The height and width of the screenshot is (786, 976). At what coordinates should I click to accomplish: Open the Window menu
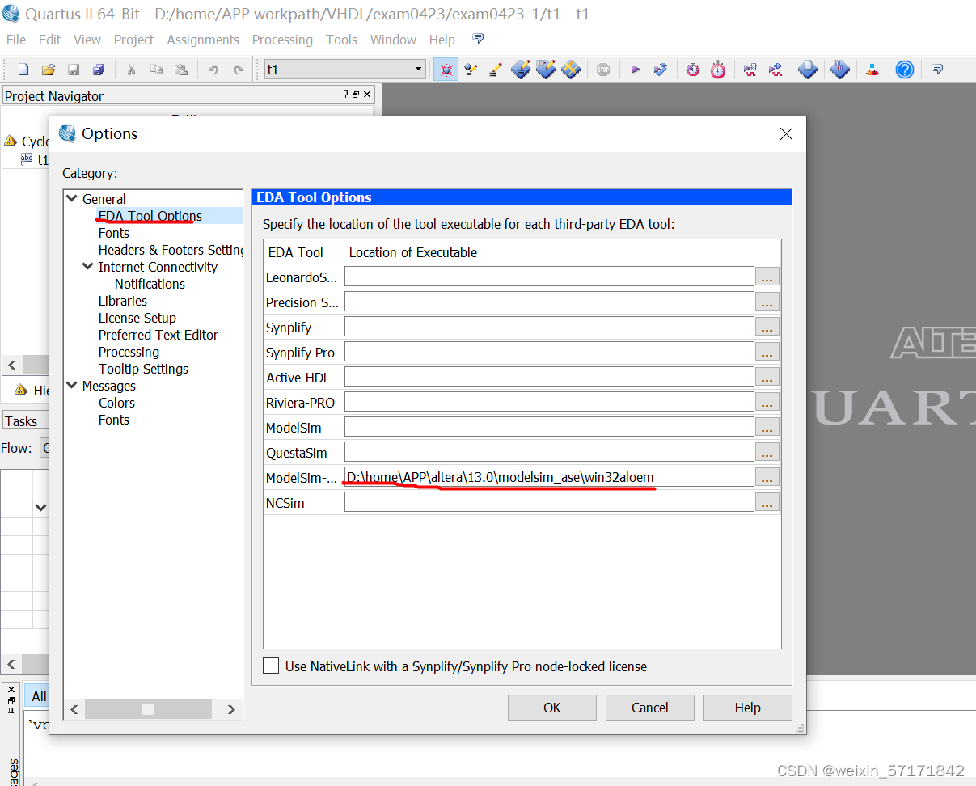coord(393,40)
